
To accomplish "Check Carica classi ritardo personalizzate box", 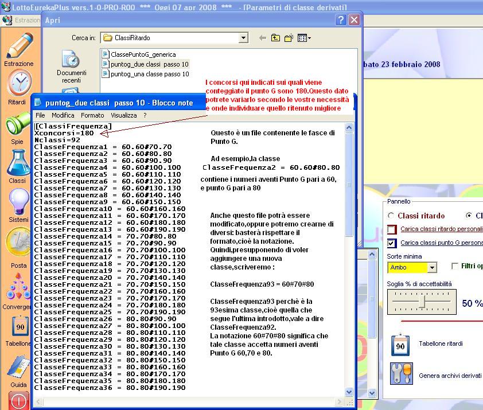I will coord(392,229).
